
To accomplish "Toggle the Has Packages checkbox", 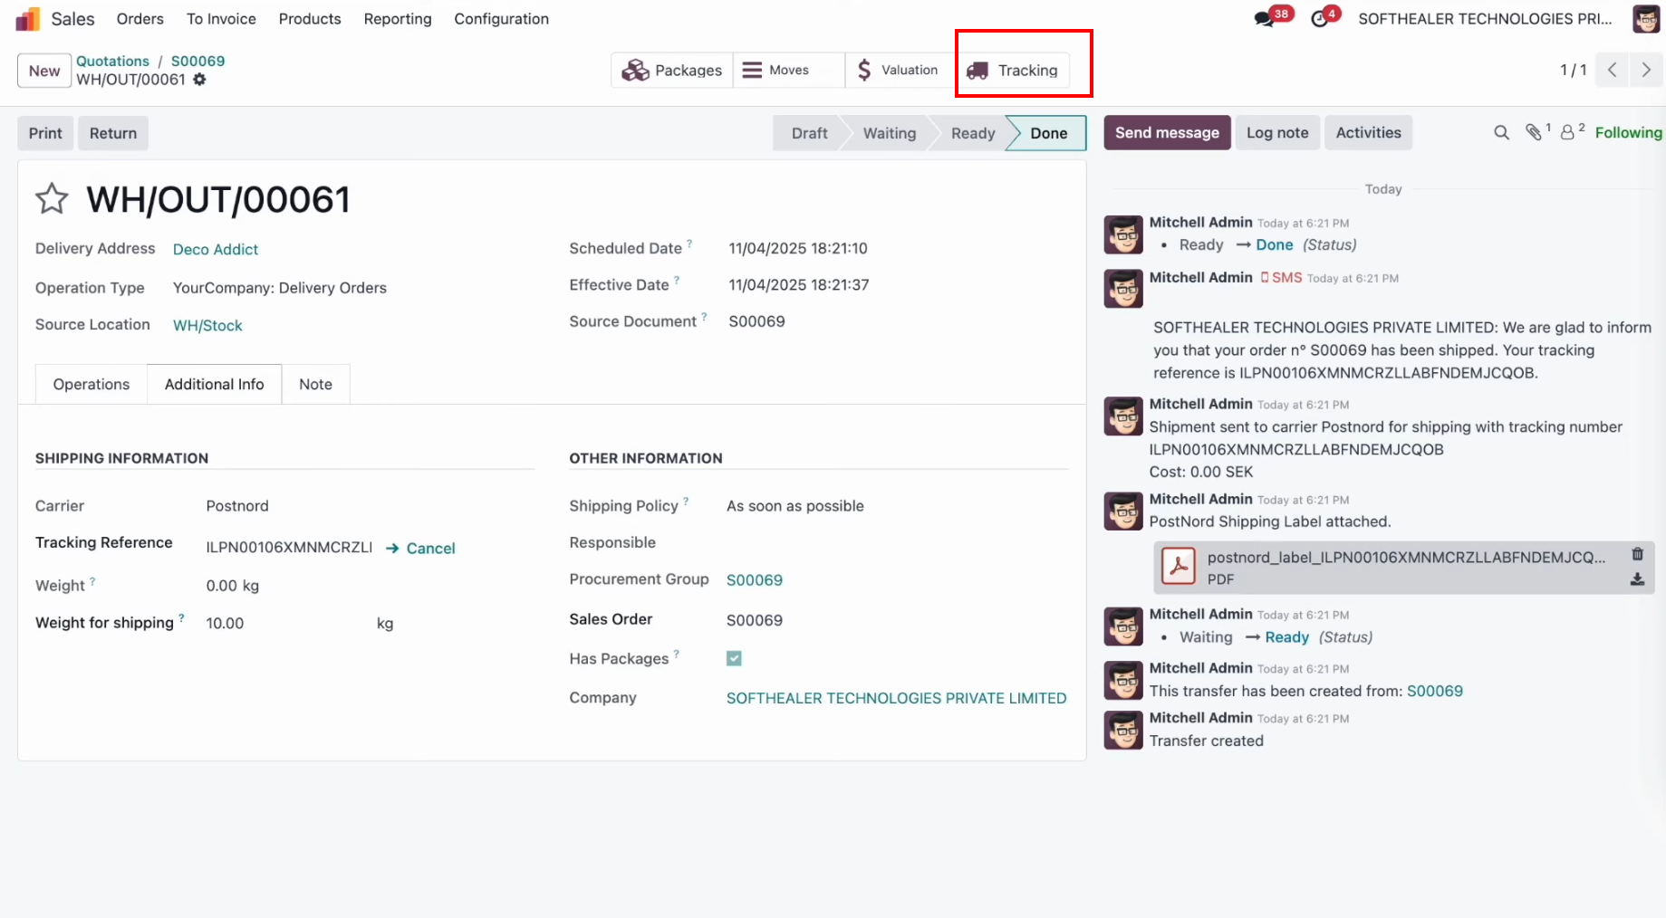I will (x=734, y=659).
